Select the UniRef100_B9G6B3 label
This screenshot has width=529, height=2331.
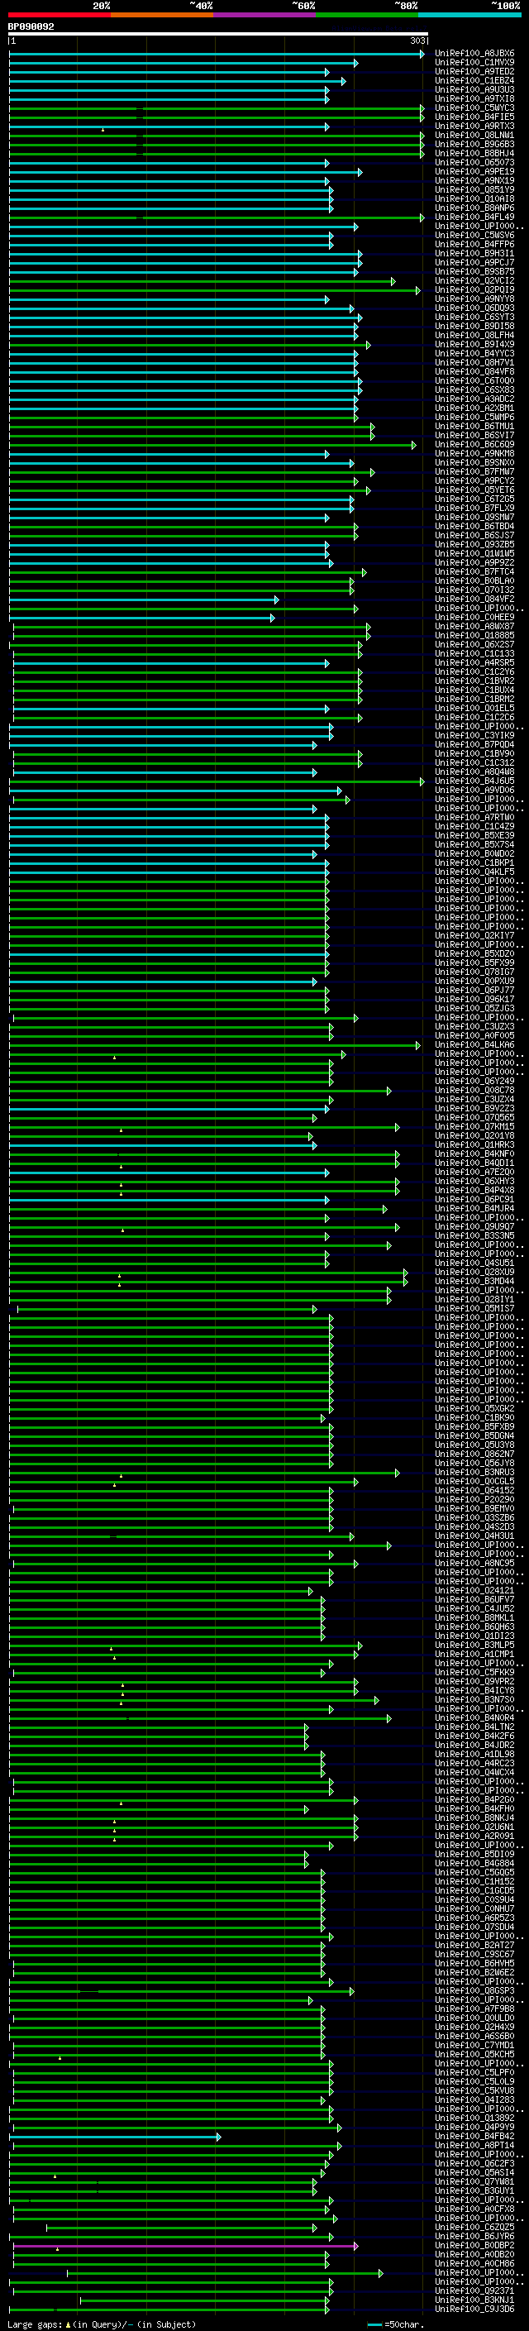tap(474, 144)
